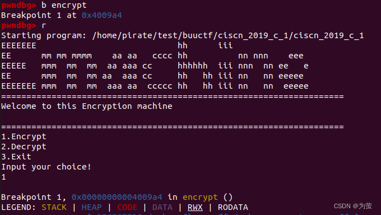381x215 pixels.
Task: Click the HEAP legend label
Action: point(91,207)
